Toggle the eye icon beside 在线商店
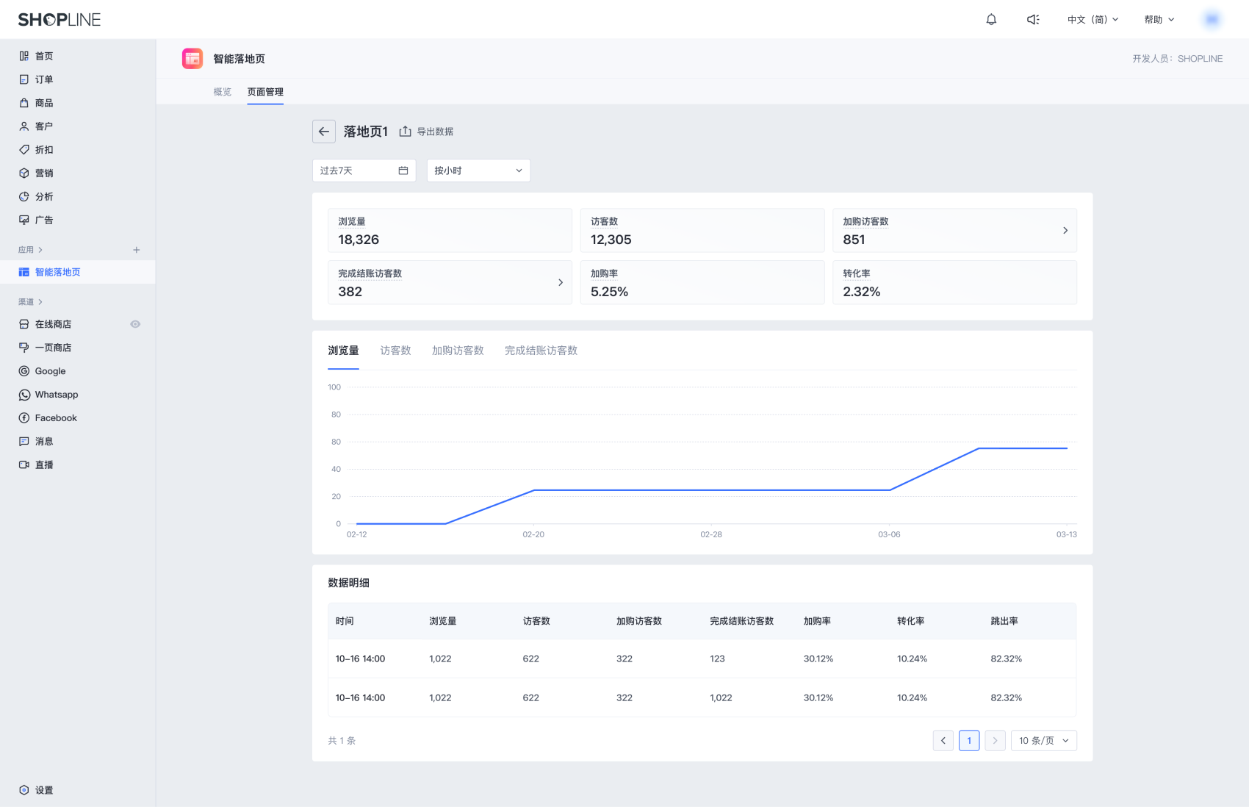 click(135, 324)
